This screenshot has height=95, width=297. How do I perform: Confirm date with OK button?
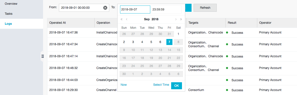point(176,85)
